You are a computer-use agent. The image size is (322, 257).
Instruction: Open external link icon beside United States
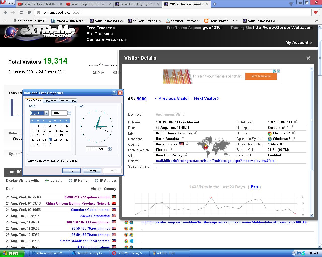(187, 144)
